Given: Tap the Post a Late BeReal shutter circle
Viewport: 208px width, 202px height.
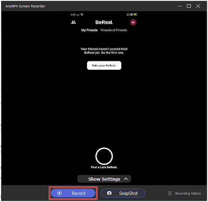Looking at the screenshot, I should (104, 156).
